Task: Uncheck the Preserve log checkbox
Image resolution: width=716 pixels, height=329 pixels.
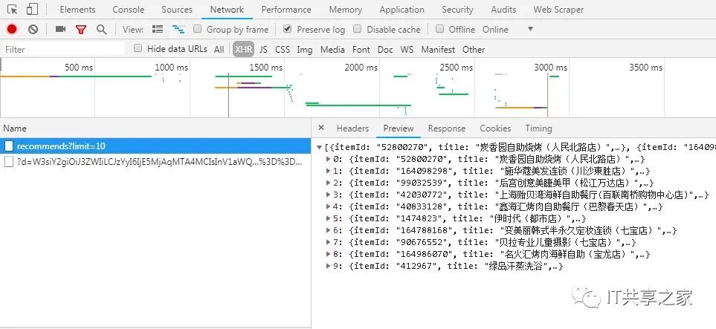Action: [287, 29]
